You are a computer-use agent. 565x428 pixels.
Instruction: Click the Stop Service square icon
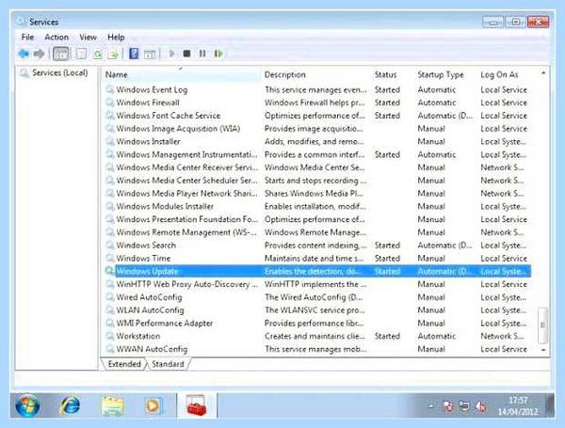click(x=186, y=54)
